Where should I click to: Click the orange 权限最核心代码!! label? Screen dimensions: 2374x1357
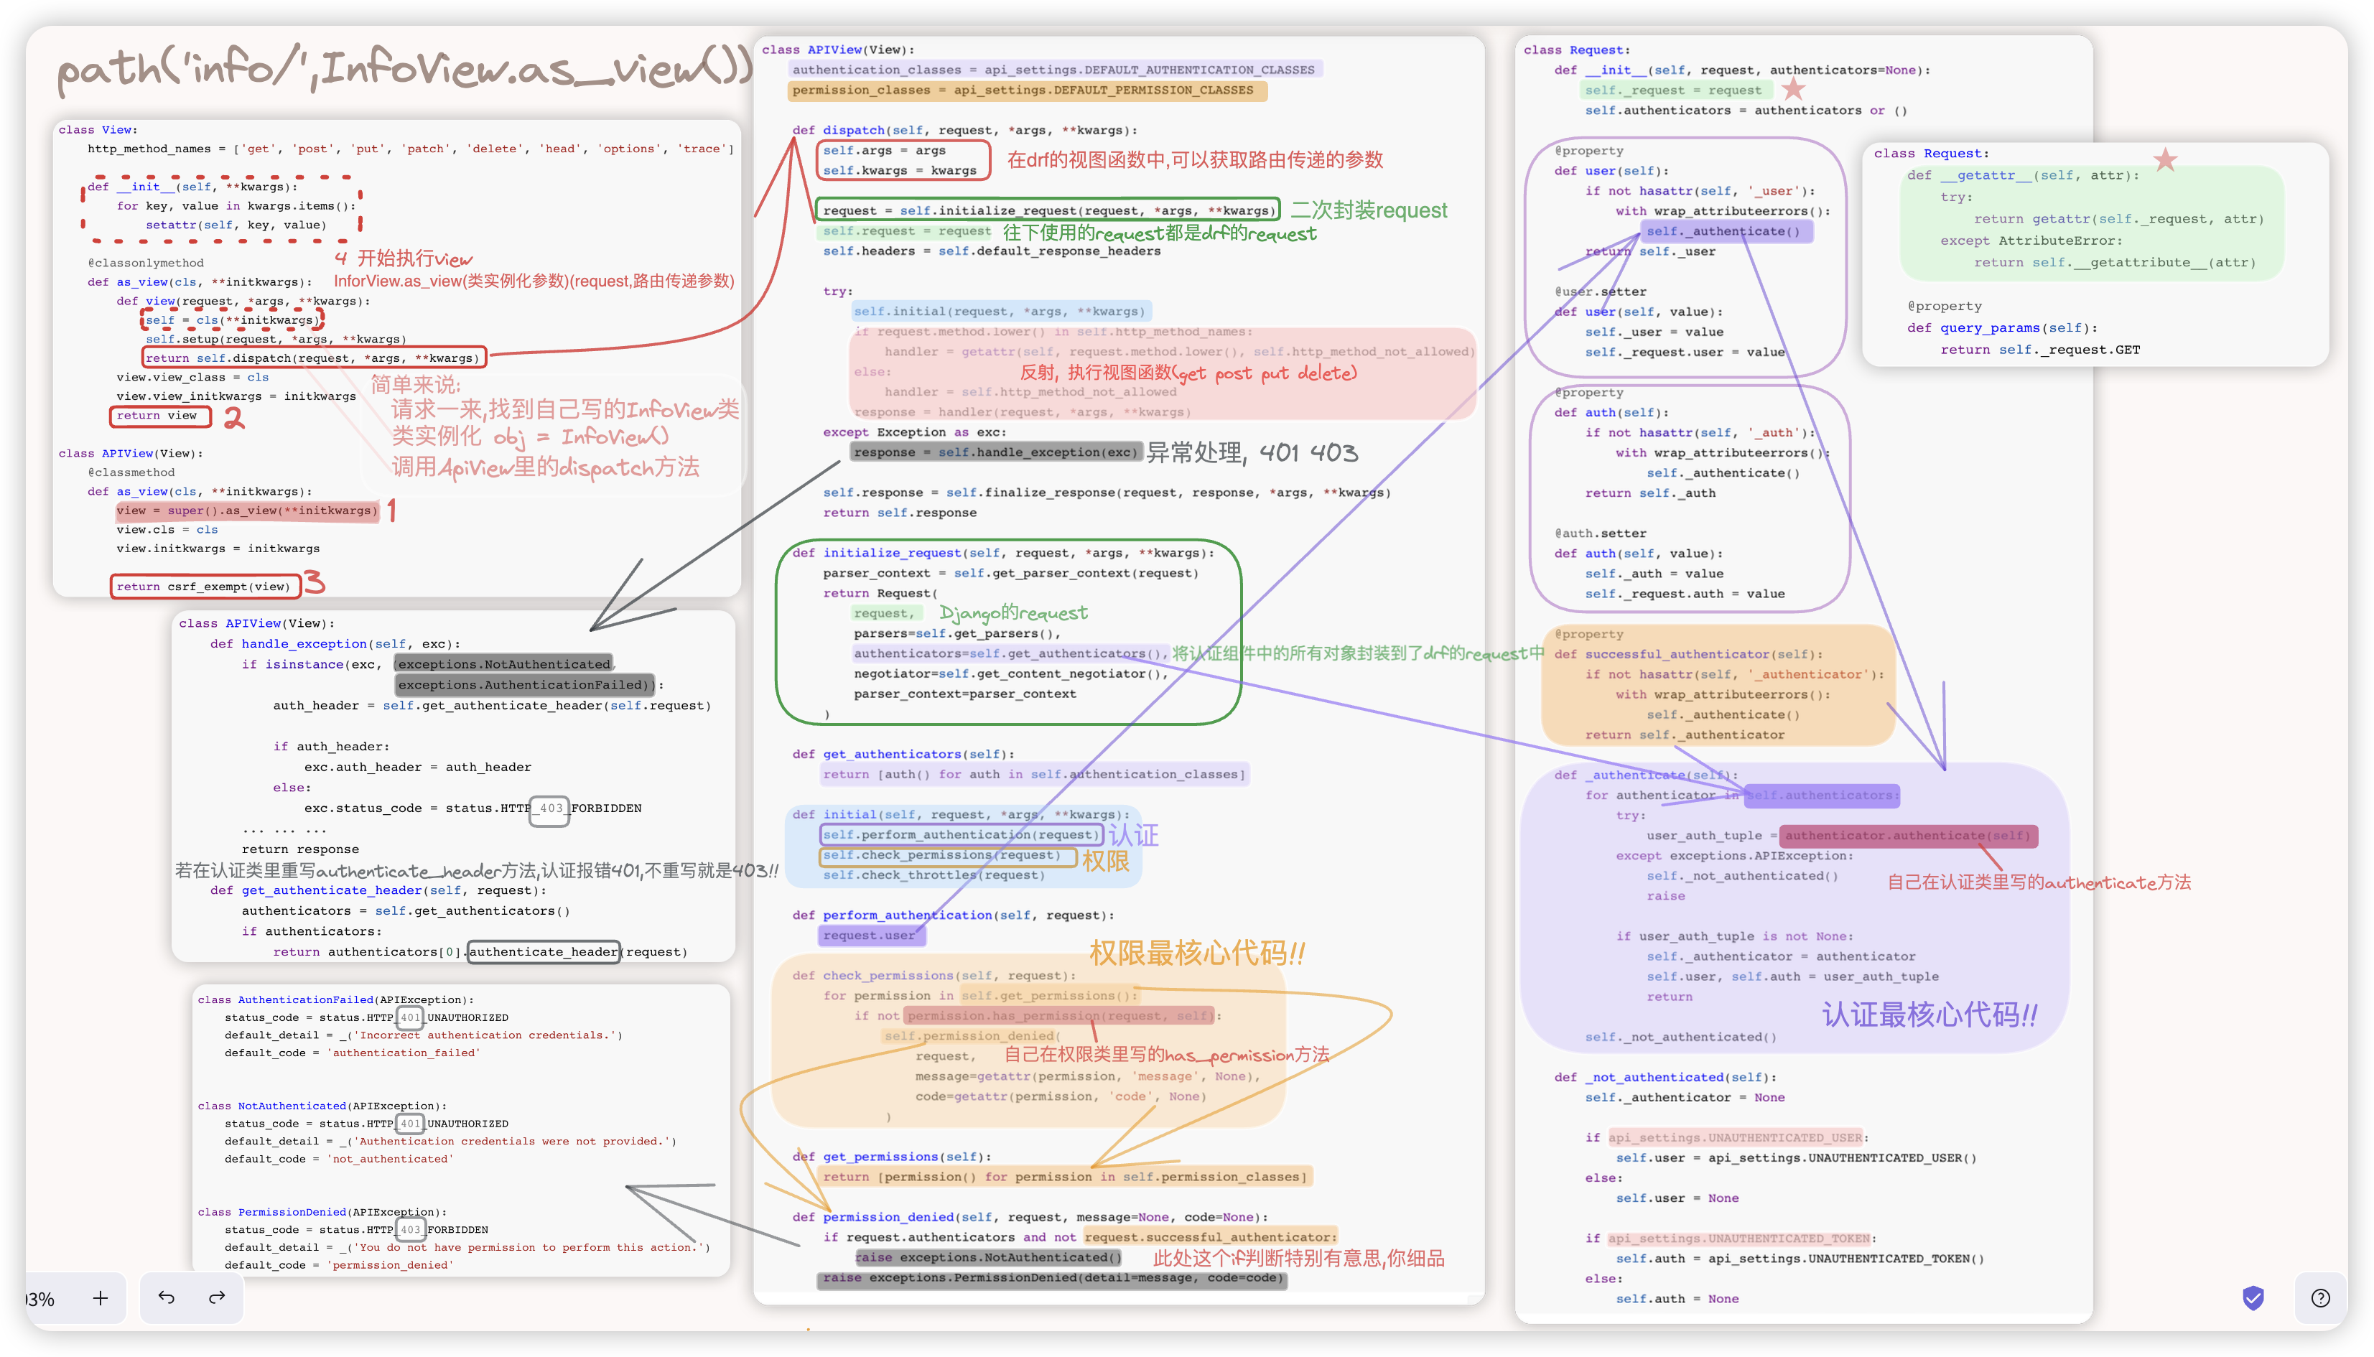[1197, 953]
